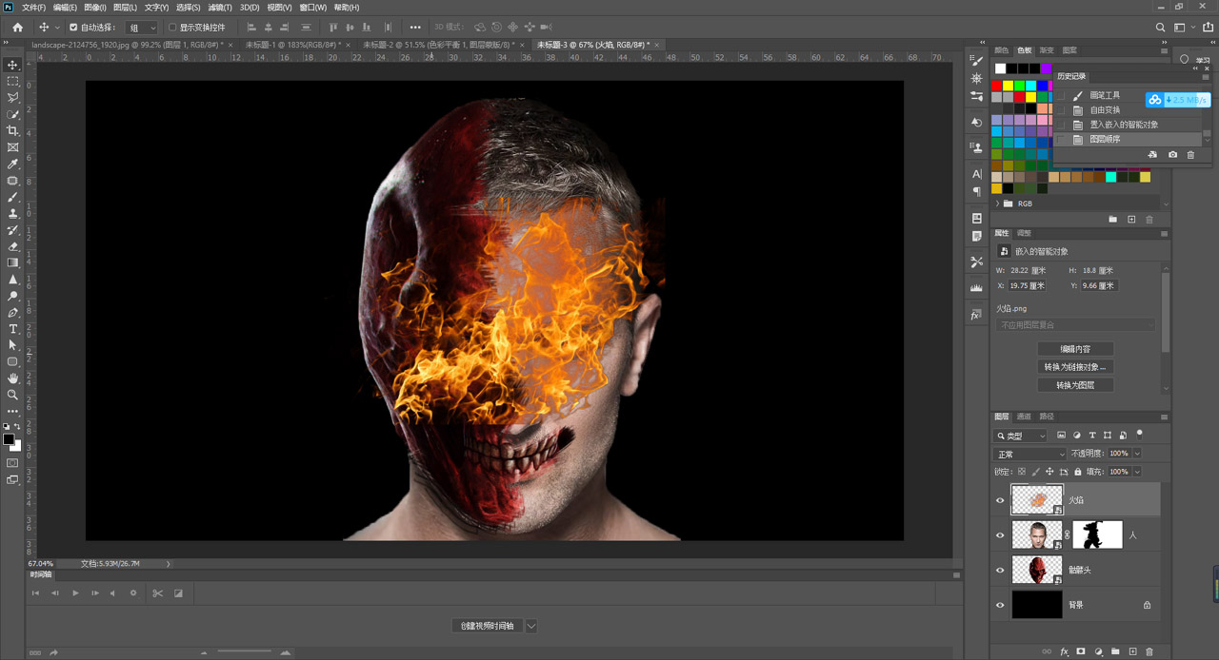The image size is (1219, 660).
Task: Pick the Hand tool
Action: coord(13,379)
